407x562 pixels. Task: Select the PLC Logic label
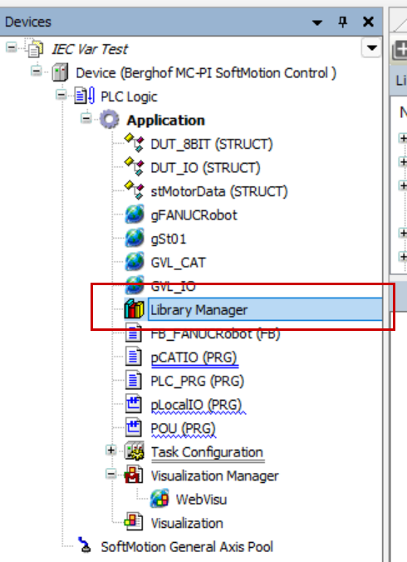click(129, 96)
